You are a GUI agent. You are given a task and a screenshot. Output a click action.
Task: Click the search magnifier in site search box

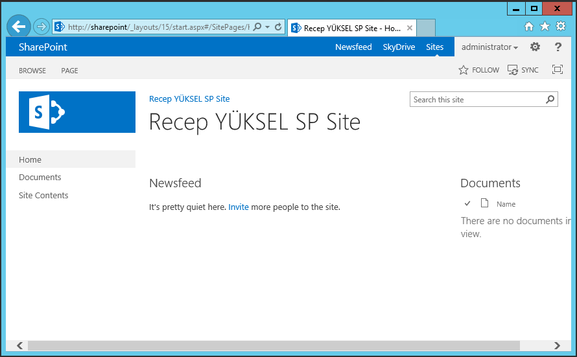(x=550, y=99)
